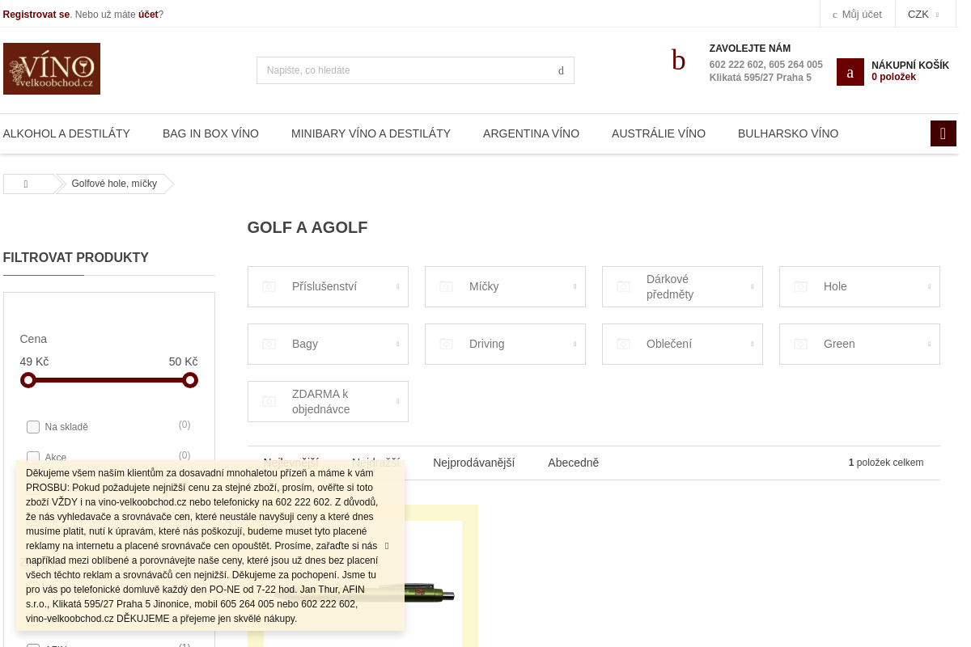Open Bag in Box víno menu

coord(210,133)
